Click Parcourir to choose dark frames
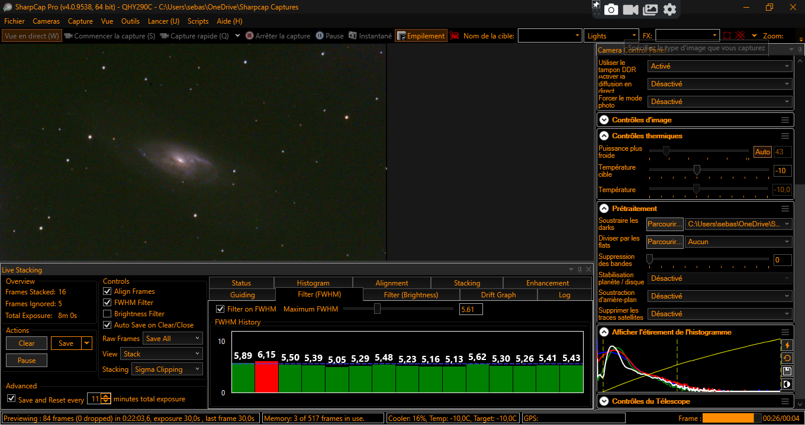805x425 pixels. click(664, 224)
